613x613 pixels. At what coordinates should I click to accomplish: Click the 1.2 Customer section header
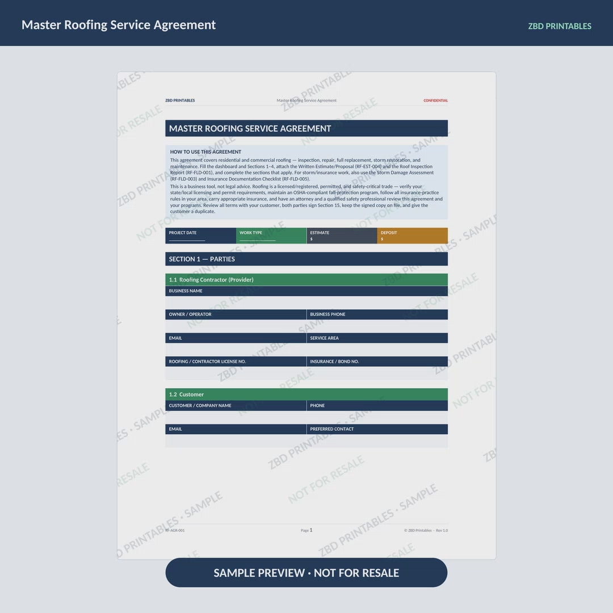pyautogui.click(x=306, y=394)
